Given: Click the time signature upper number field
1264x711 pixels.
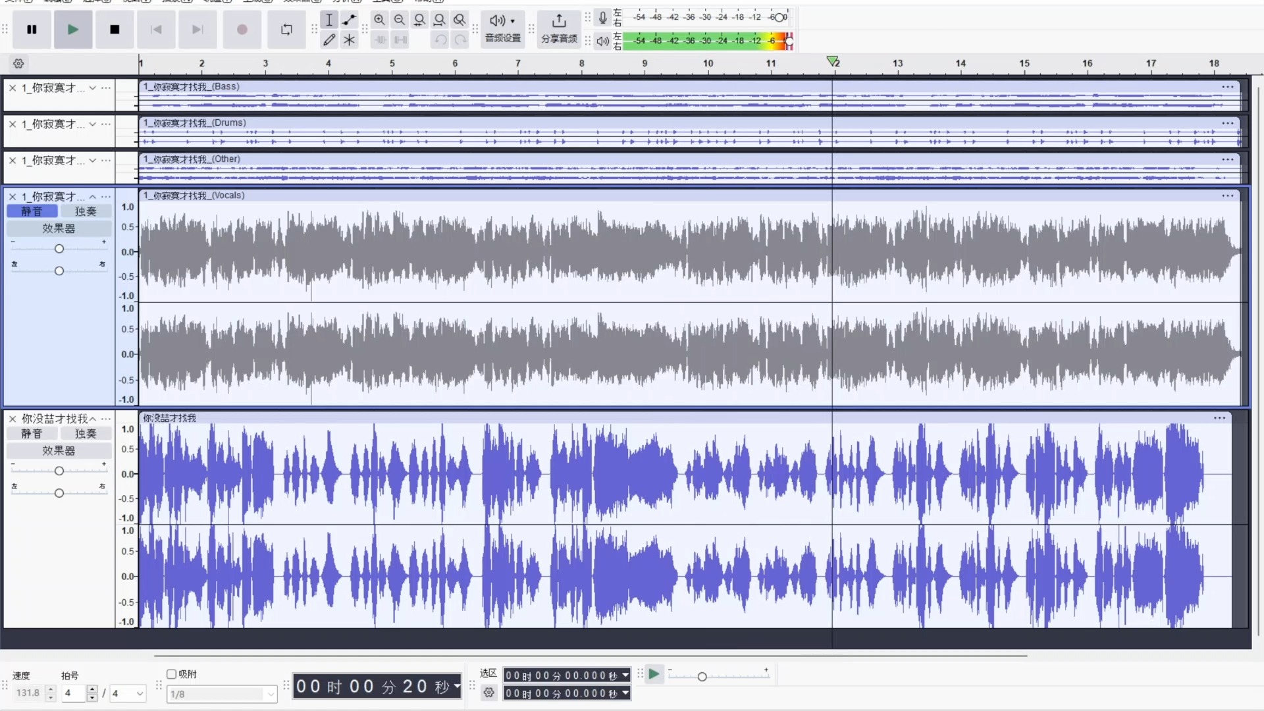Looking at the screenshot, I should [74, 693].
